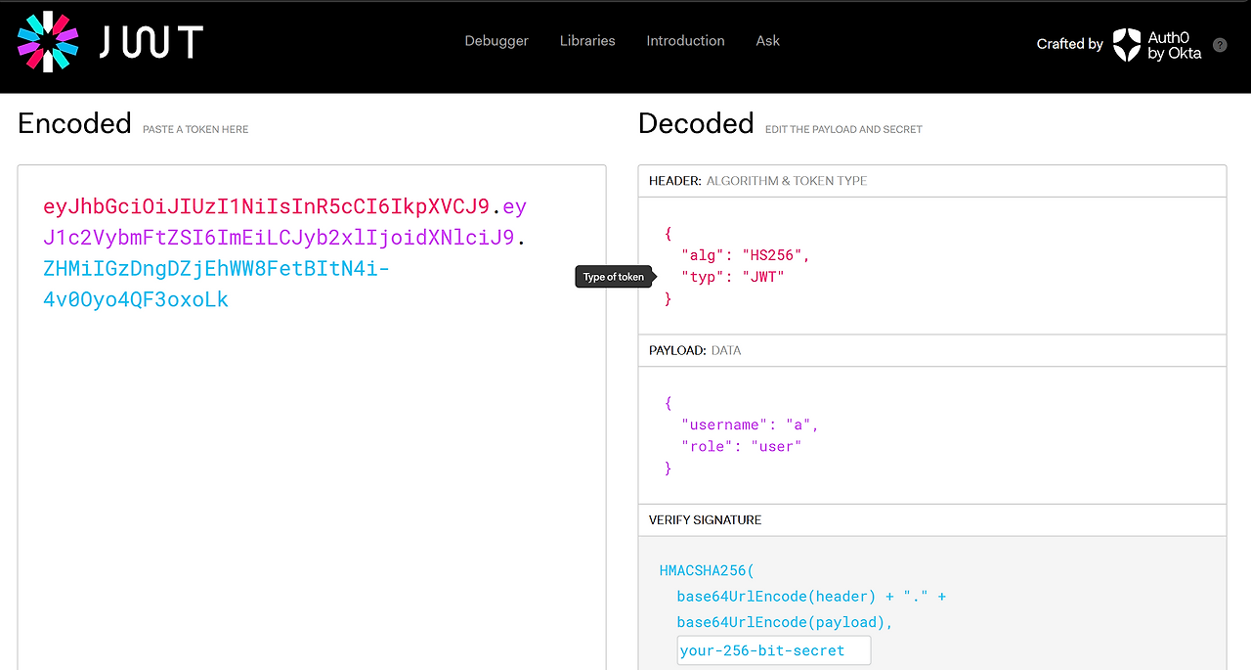This screenshot has width=1251, height=670.
Task: Go to the Libraries page
Action: coord(587,41)
